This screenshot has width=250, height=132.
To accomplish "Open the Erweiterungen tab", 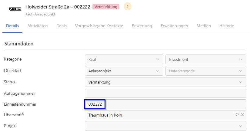I will pyautogui.click(x=174, y=26).
